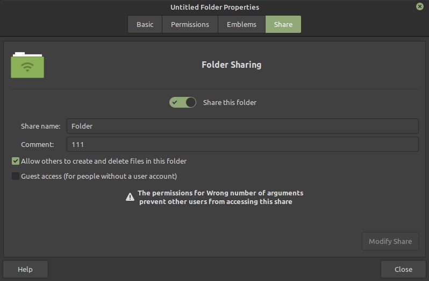Click the permissions warning message text
Screen dimensions: 429x281
(220, 197)
